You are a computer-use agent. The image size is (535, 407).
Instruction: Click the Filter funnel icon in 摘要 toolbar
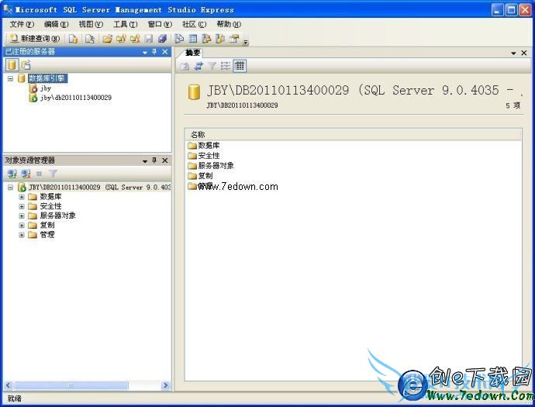(212, 66)
